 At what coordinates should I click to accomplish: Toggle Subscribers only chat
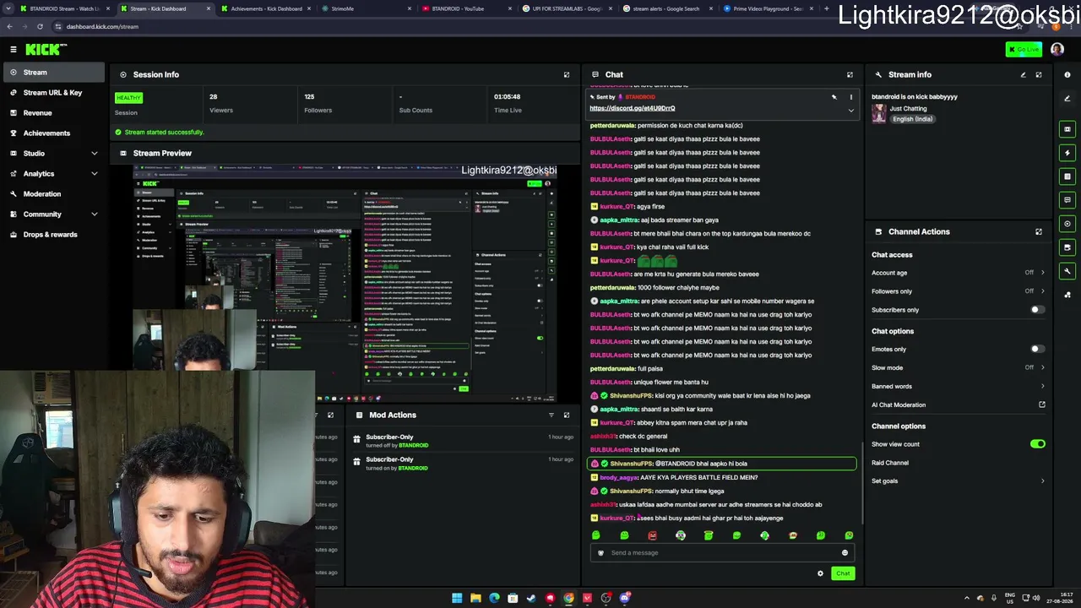click(1037, 310)
